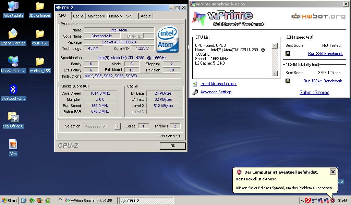Activate the CPU-Z taskbar button
Screen dimensions: 351x205
[146, 201]
